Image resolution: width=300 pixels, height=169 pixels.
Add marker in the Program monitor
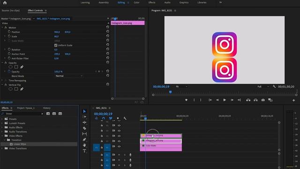tap(186, 100)
